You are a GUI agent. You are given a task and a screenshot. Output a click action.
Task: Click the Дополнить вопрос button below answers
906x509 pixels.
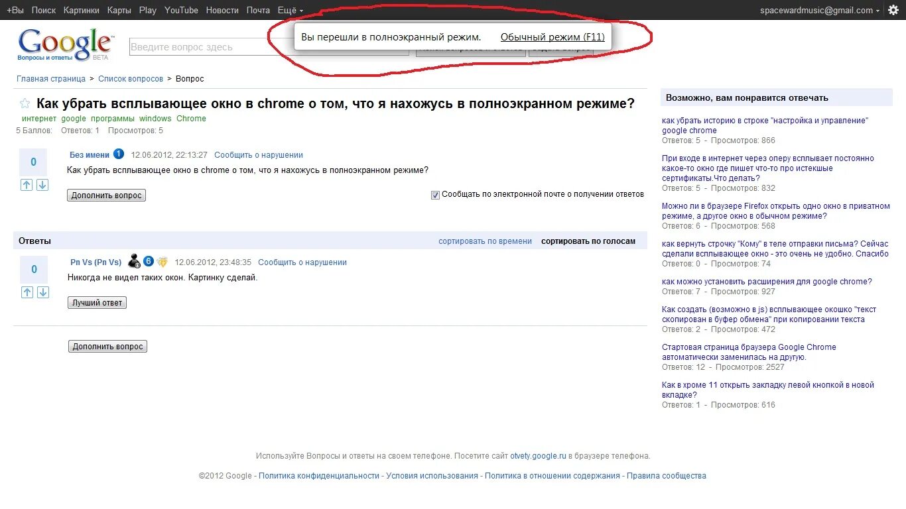pos(107,347)
